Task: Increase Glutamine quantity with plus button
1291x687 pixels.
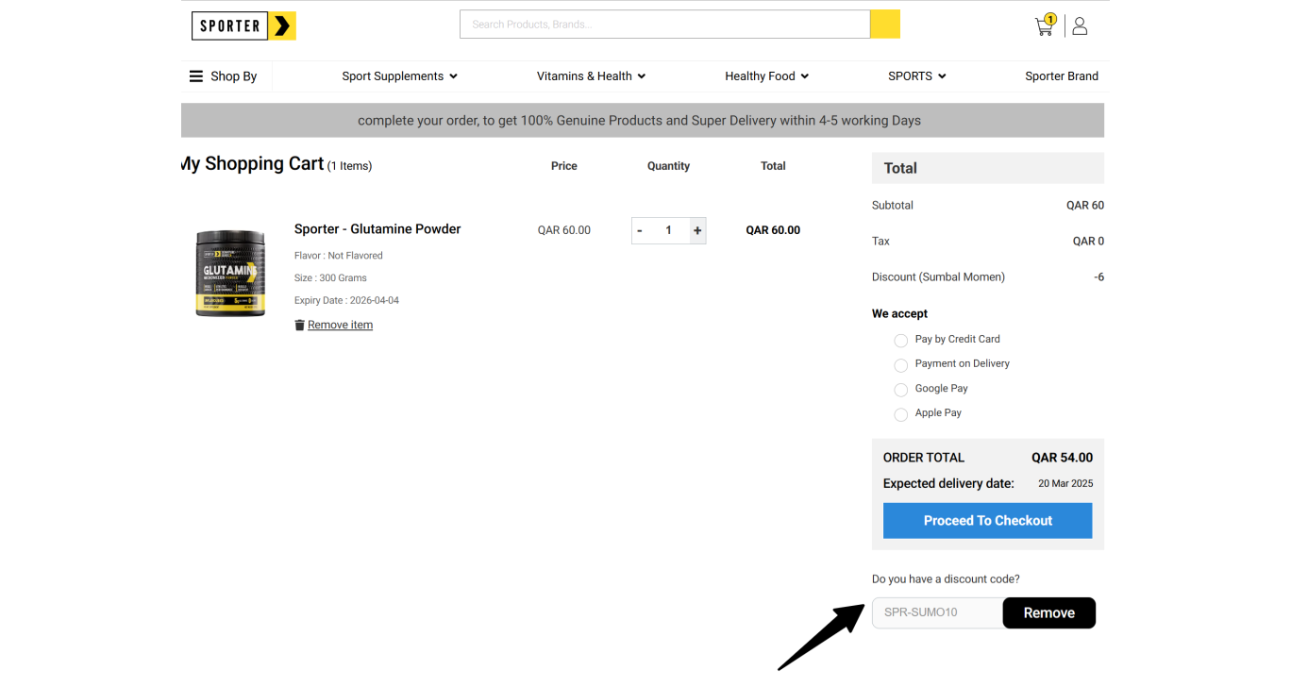Action: pos(697,230)
